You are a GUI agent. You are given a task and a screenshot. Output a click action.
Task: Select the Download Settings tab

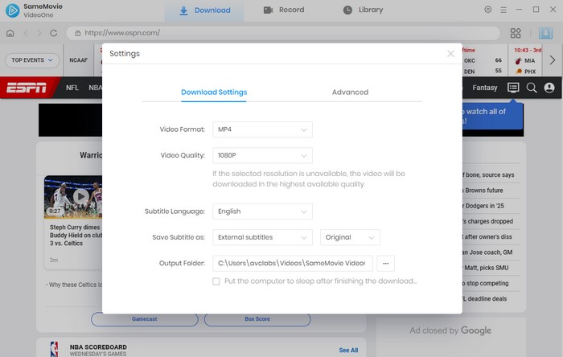point(214,92)
